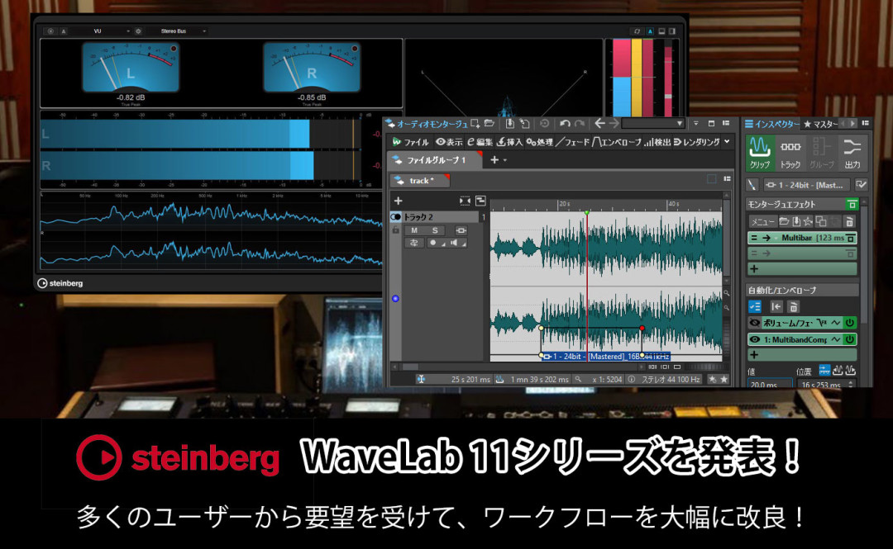Click the Undo arrow in the montage toolbar

[x=565, y=123]
